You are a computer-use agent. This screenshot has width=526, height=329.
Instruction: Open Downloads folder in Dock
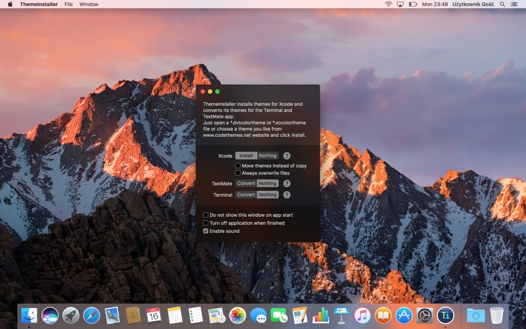475,316
